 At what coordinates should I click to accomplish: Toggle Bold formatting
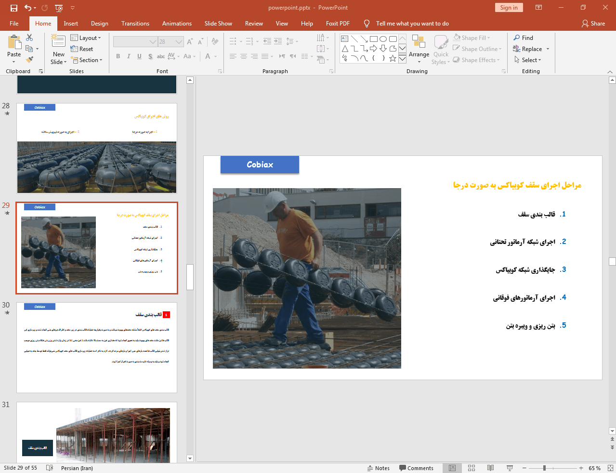click(x=118, y=56)
